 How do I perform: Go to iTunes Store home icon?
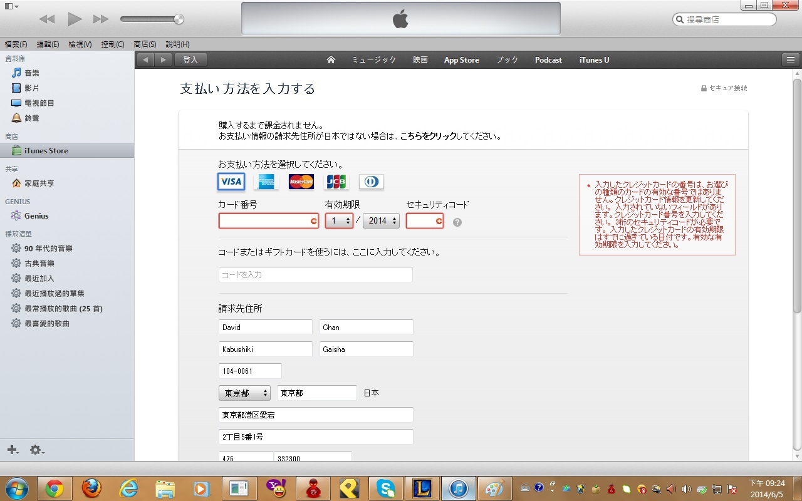[x=331, y=60]
